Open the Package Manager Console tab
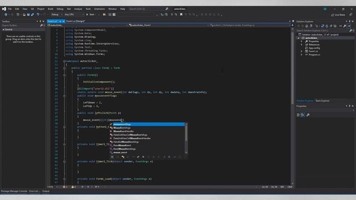356x200 pixels. (14, 191)
